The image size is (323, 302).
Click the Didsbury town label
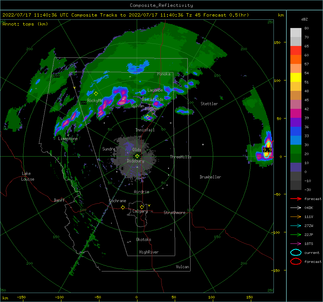136,161
